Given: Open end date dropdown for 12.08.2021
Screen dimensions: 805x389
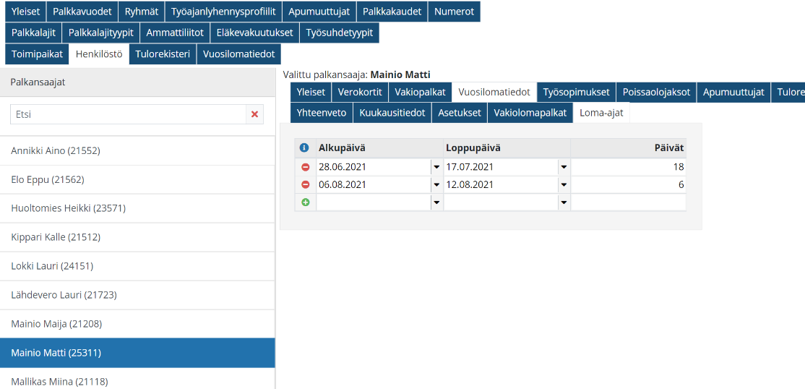Looking at the screenshot, I should point(563,184).
